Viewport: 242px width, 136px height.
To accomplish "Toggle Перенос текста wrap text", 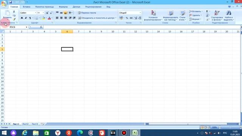I will coord(87,13).
